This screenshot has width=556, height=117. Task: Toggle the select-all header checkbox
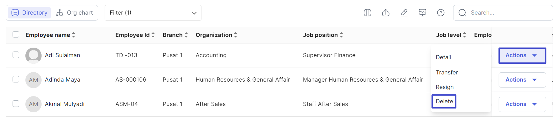pos(16,35)
